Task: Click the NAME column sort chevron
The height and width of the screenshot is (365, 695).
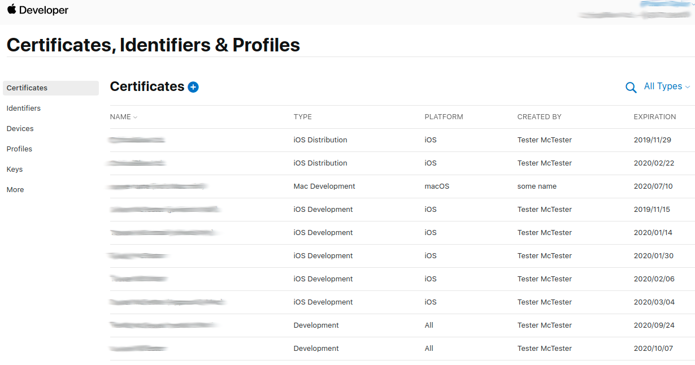Action: click(x=136, y=117)
